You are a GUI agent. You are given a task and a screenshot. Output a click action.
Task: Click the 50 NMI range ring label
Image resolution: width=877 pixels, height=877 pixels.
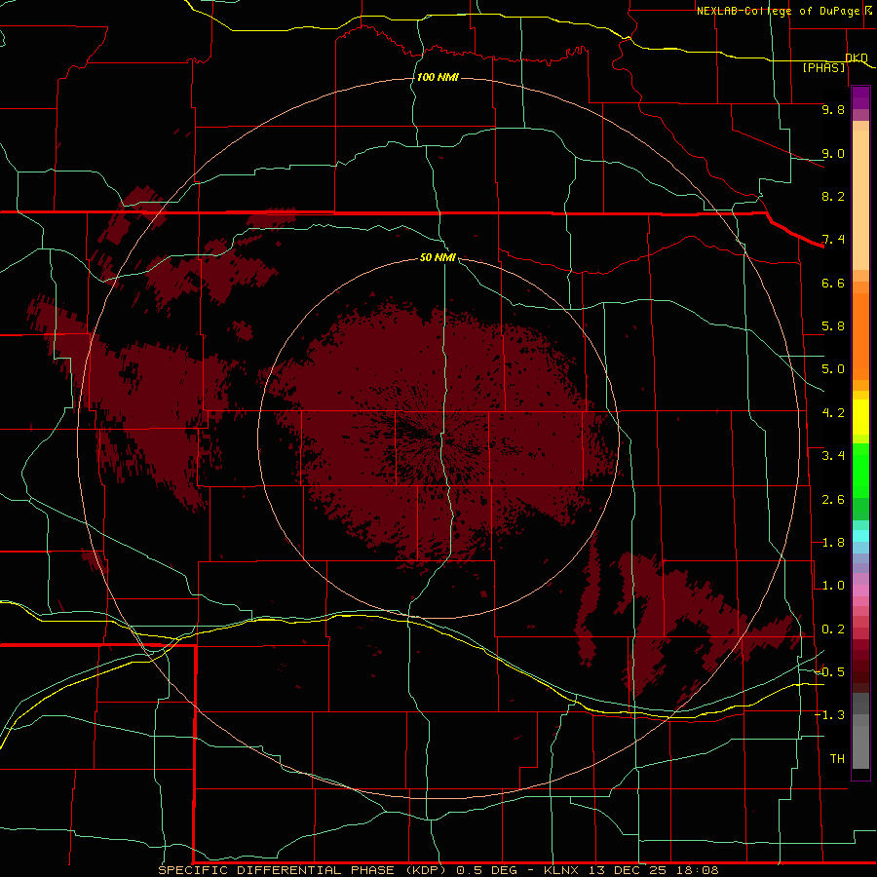[438, 257]
